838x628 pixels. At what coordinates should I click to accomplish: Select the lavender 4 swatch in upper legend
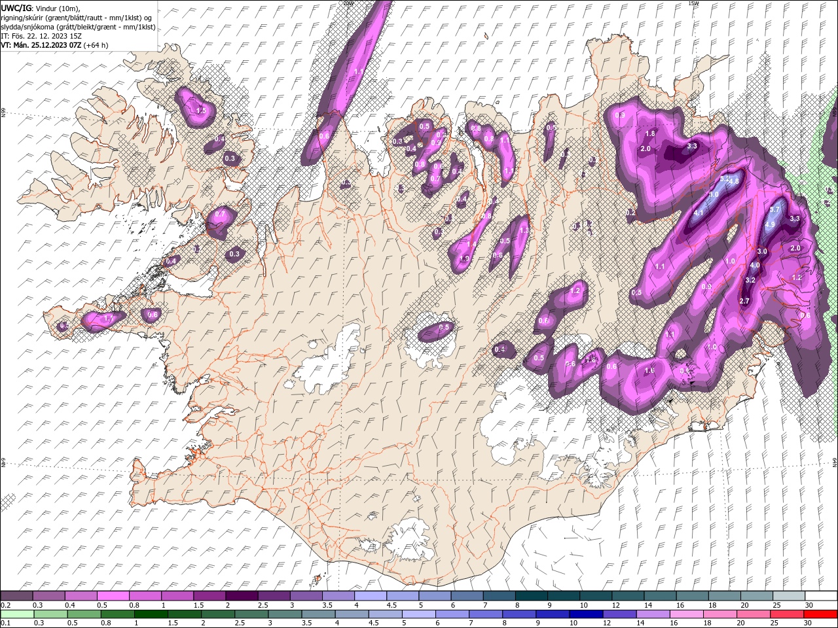pyautogui.click(x=370, y=596)
